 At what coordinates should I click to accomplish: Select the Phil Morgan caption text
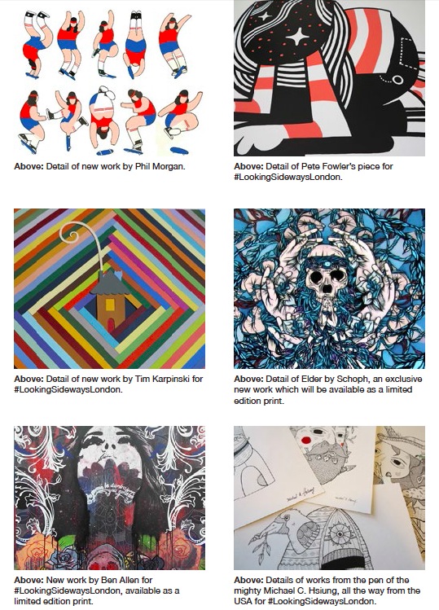(99, 166)
